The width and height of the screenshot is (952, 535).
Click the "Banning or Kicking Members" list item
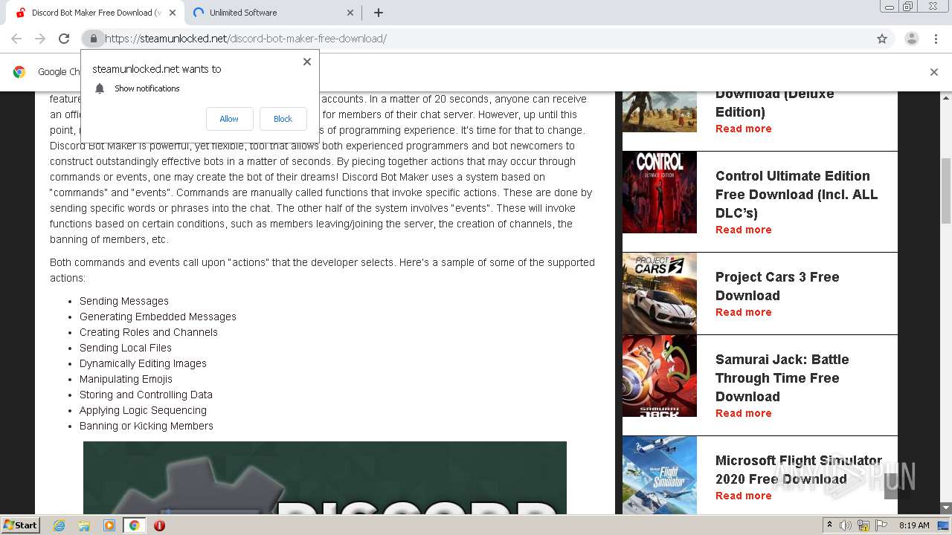(147, 426)
